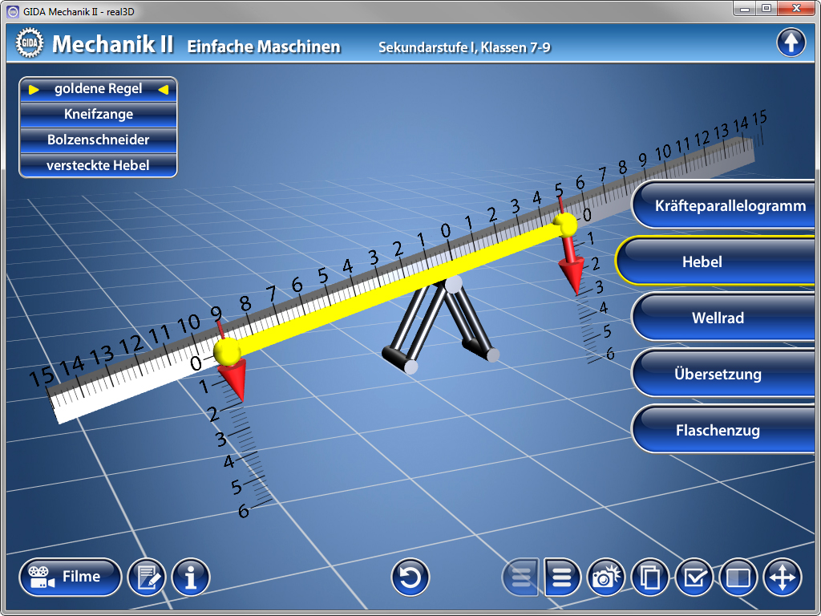The image size is (821, 616).
Task: Open the Flaschenzug topic
Action: point(717,431)
